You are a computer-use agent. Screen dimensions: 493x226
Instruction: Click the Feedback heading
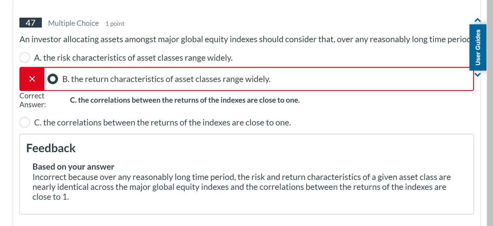click(x=51, y=148)
